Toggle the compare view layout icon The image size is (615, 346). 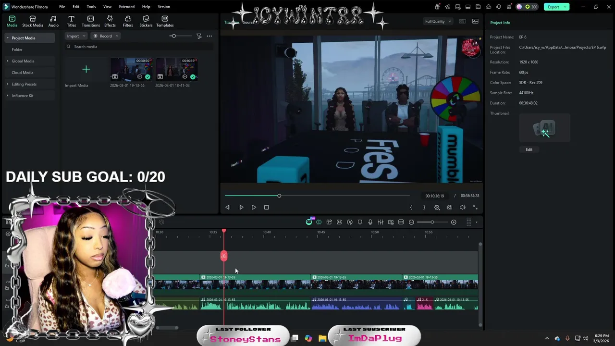pos(462,21)
